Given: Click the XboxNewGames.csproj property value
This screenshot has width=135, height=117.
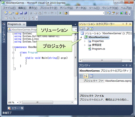Looking at the screenshot, I should [118, 81].
